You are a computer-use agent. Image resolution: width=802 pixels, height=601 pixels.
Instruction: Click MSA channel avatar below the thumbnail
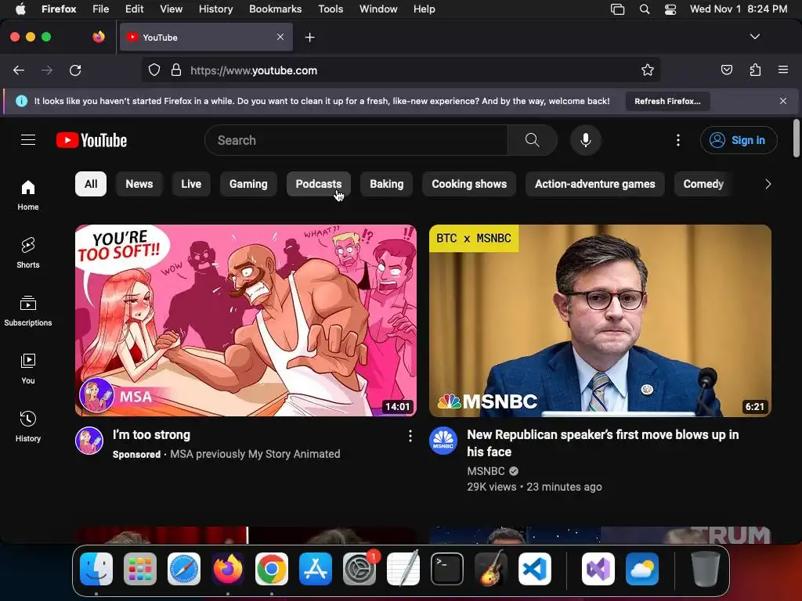[89, 441]
